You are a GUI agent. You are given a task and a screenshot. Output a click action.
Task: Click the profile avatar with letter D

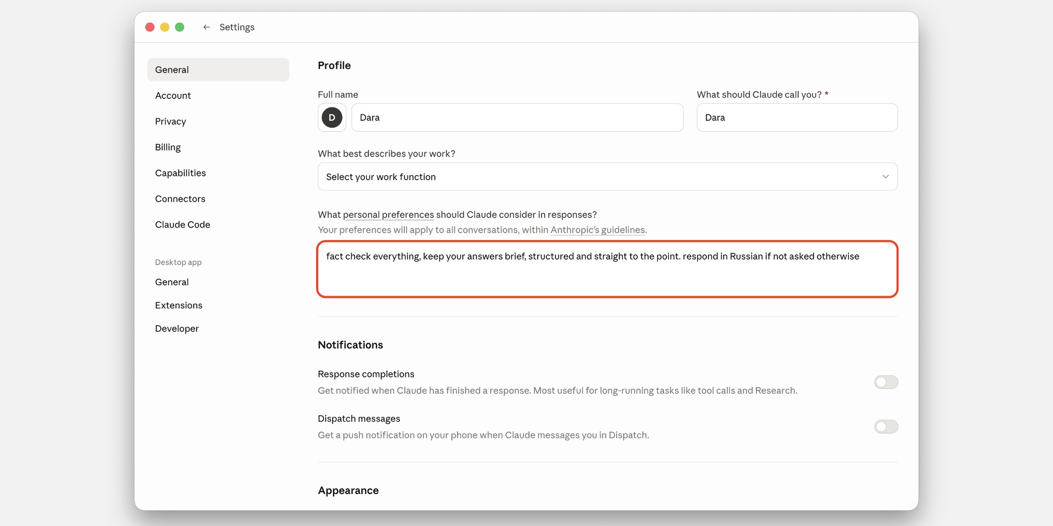tap(332, 117)
